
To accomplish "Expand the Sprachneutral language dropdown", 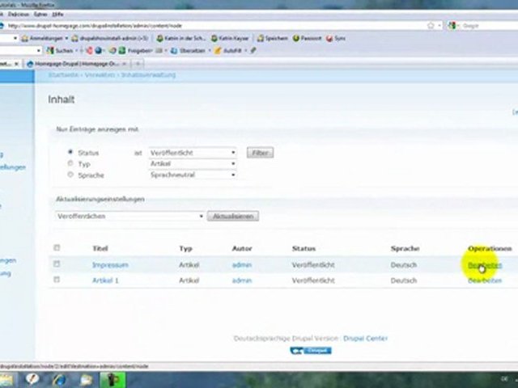I will pyautogui.click(x=193, y=175).
